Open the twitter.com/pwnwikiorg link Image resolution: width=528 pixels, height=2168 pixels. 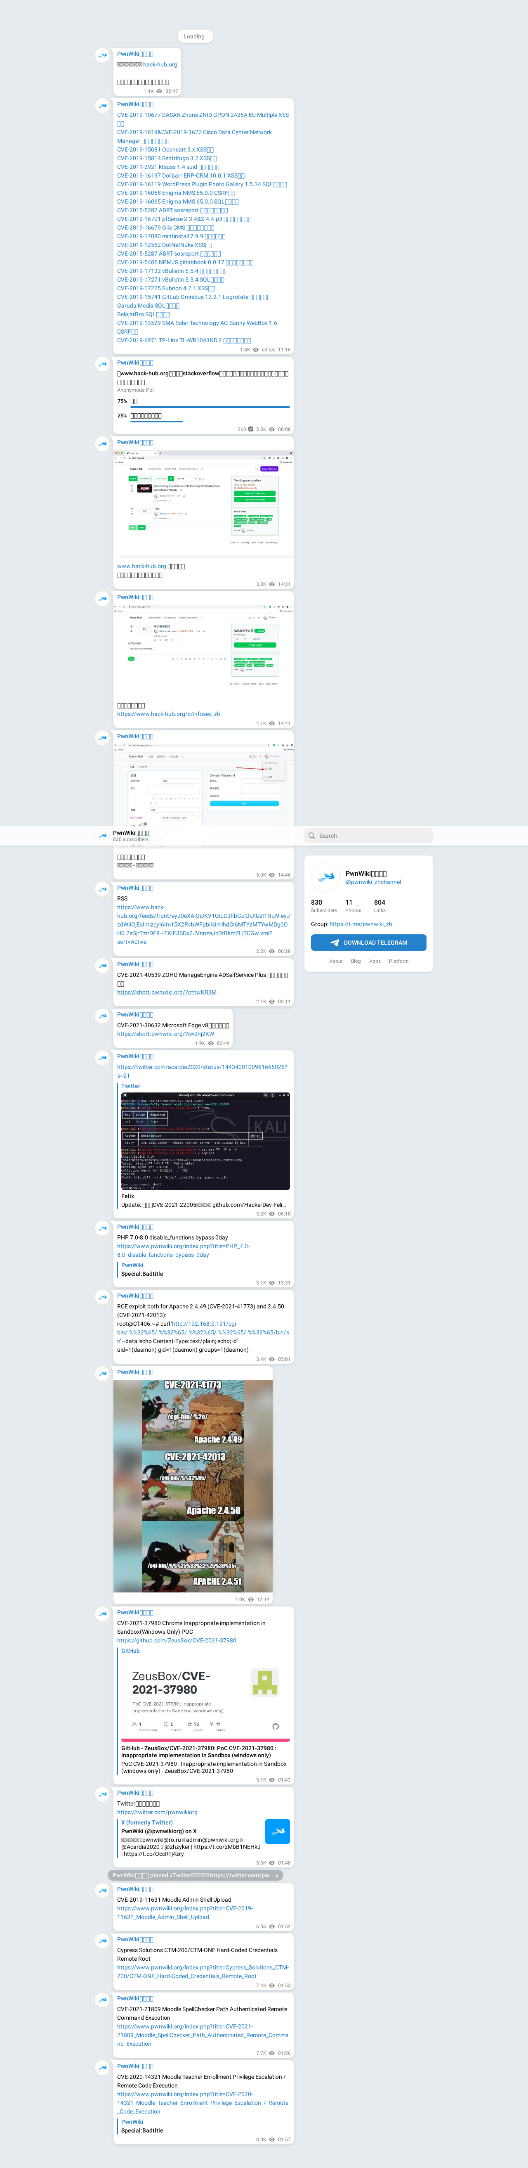click(x=157, y=1812)
